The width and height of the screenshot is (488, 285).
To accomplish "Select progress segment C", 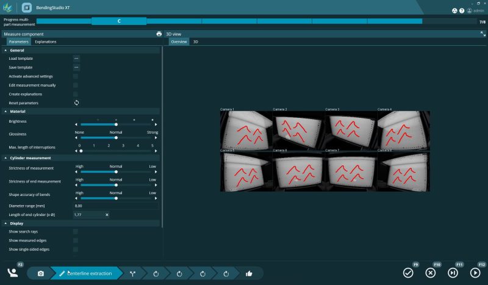I will [x=119, y=21].
